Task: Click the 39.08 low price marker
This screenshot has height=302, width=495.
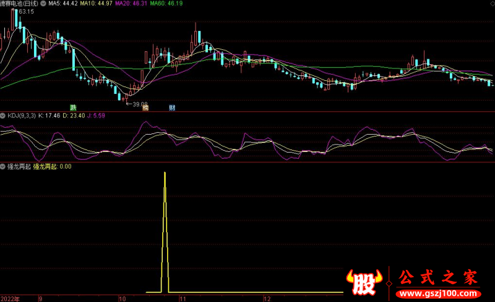Action: [x=137, y=104]
